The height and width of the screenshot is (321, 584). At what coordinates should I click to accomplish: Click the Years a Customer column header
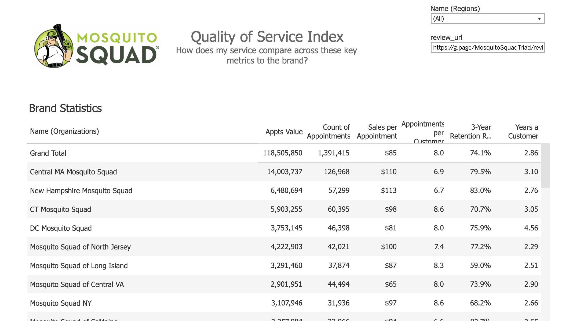pos(523,132)
